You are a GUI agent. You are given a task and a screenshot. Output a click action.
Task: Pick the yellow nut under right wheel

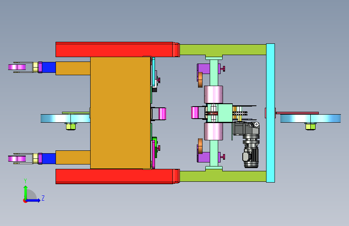coord(310,127)
